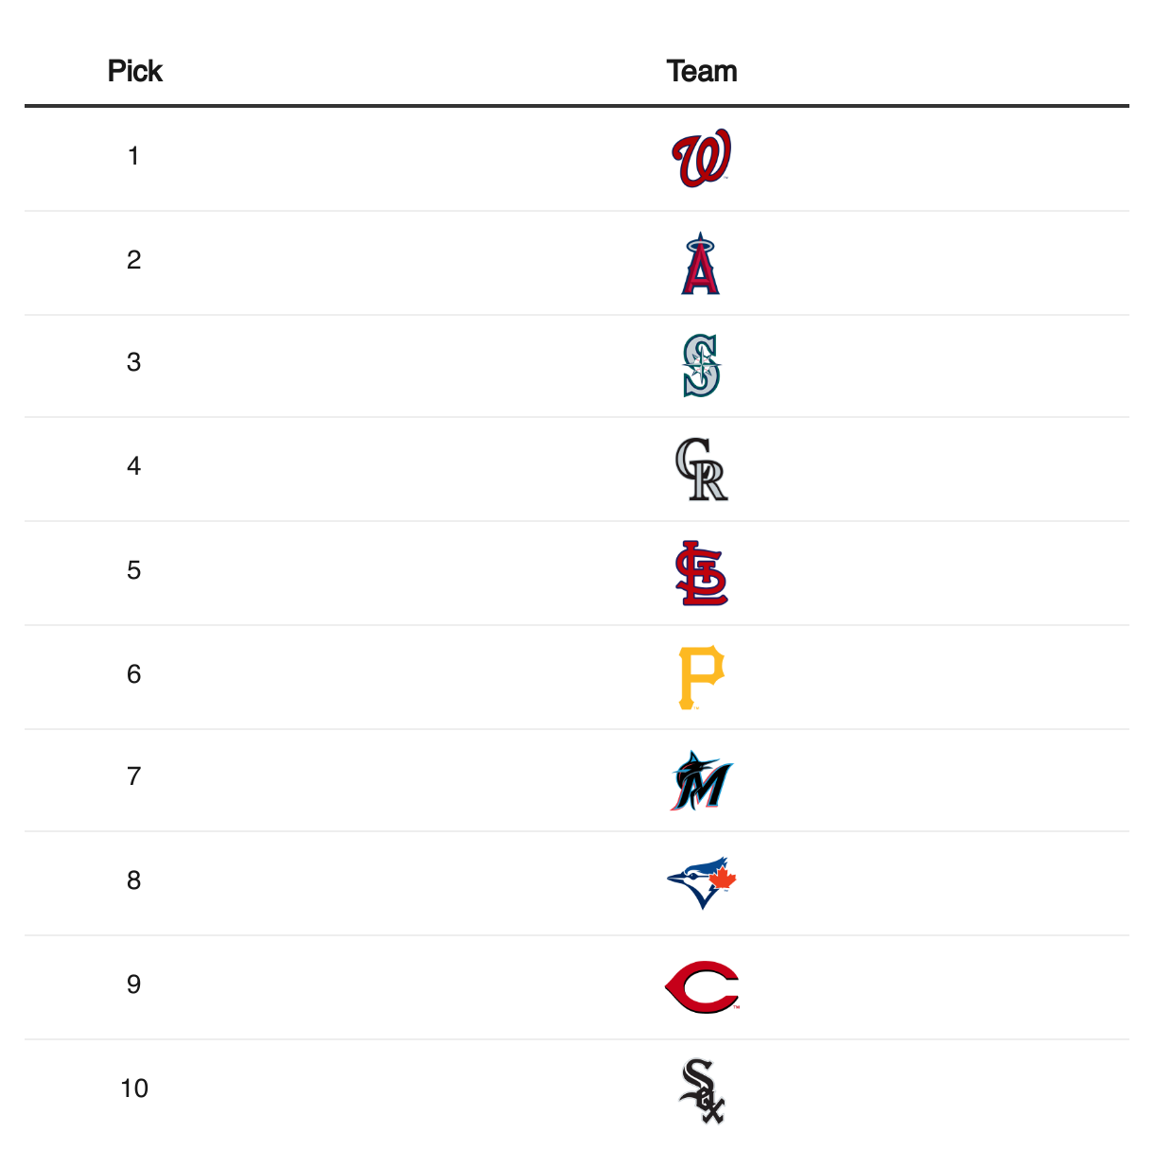The width and height of the screenshot is (1154, 1167).
Task: Click pick number 5 cell
Action: click(x=133, y=570)
